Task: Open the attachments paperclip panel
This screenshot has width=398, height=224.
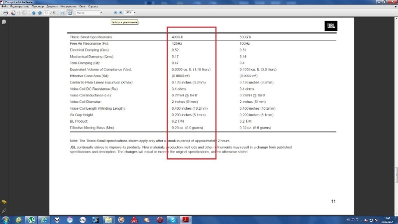Action: click(x=4, y=211)
